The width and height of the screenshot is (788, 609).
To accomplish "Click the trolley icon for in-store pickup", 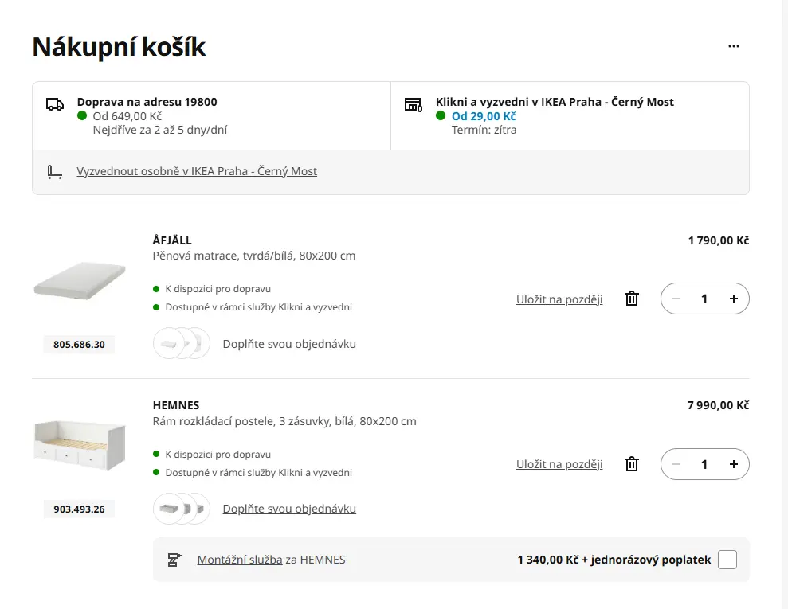I will tap(55, 171).
